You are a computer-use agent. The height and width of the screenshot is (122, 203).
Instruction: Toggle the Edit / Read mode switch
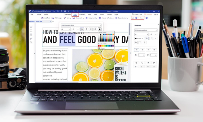[x=137, y=18]
